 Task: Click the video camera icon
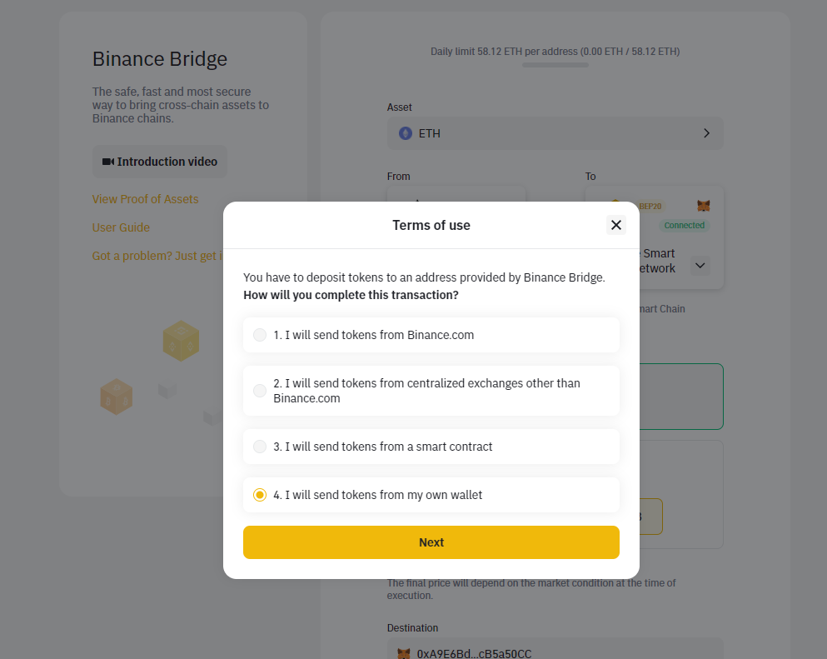click(108, 162)
